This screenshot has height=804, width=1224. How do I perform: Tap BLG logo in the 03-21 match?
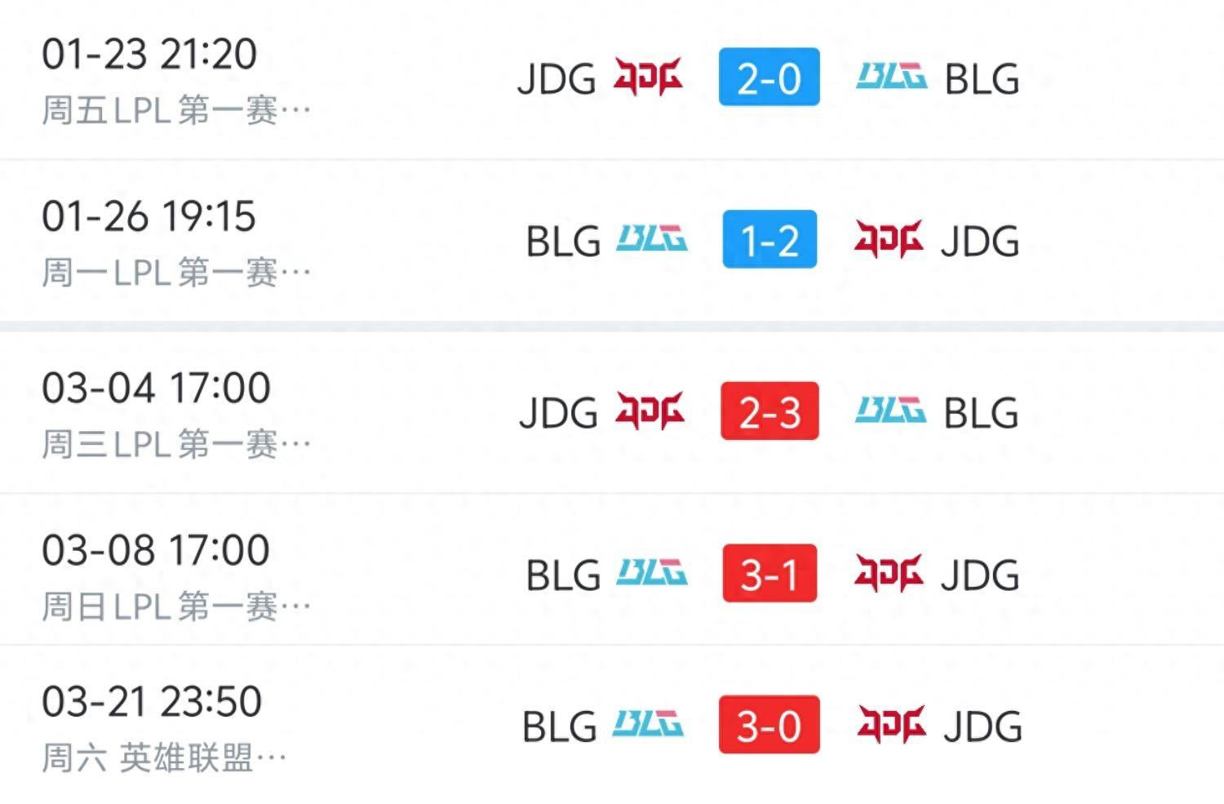[x=648, y=725]
